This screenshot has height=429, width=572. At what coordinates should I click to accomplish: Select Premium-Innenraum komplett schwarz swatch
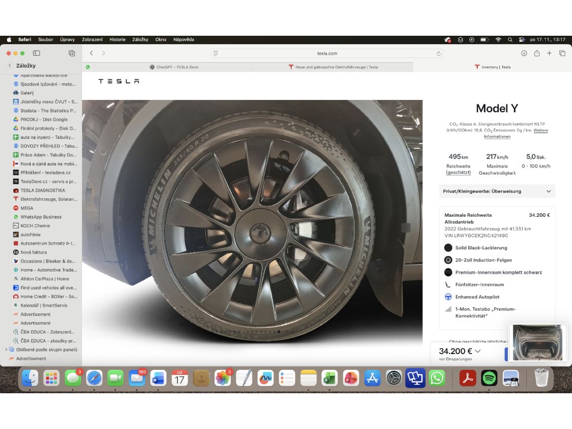[x=449, y=272]
